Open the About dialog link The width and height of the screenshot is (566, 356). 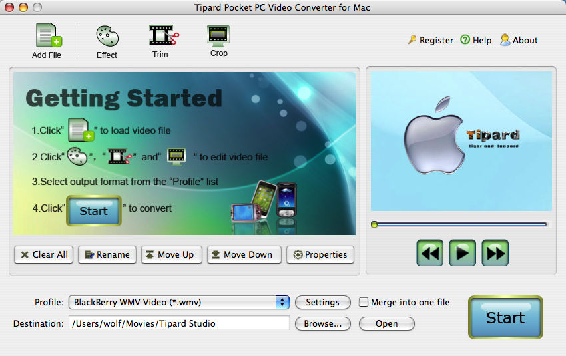[519, 40]
